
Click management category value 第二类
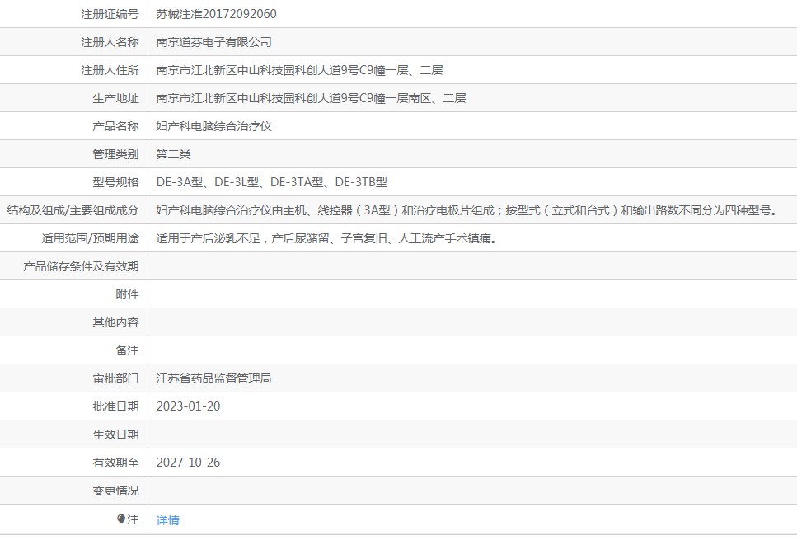pos(173,154)
